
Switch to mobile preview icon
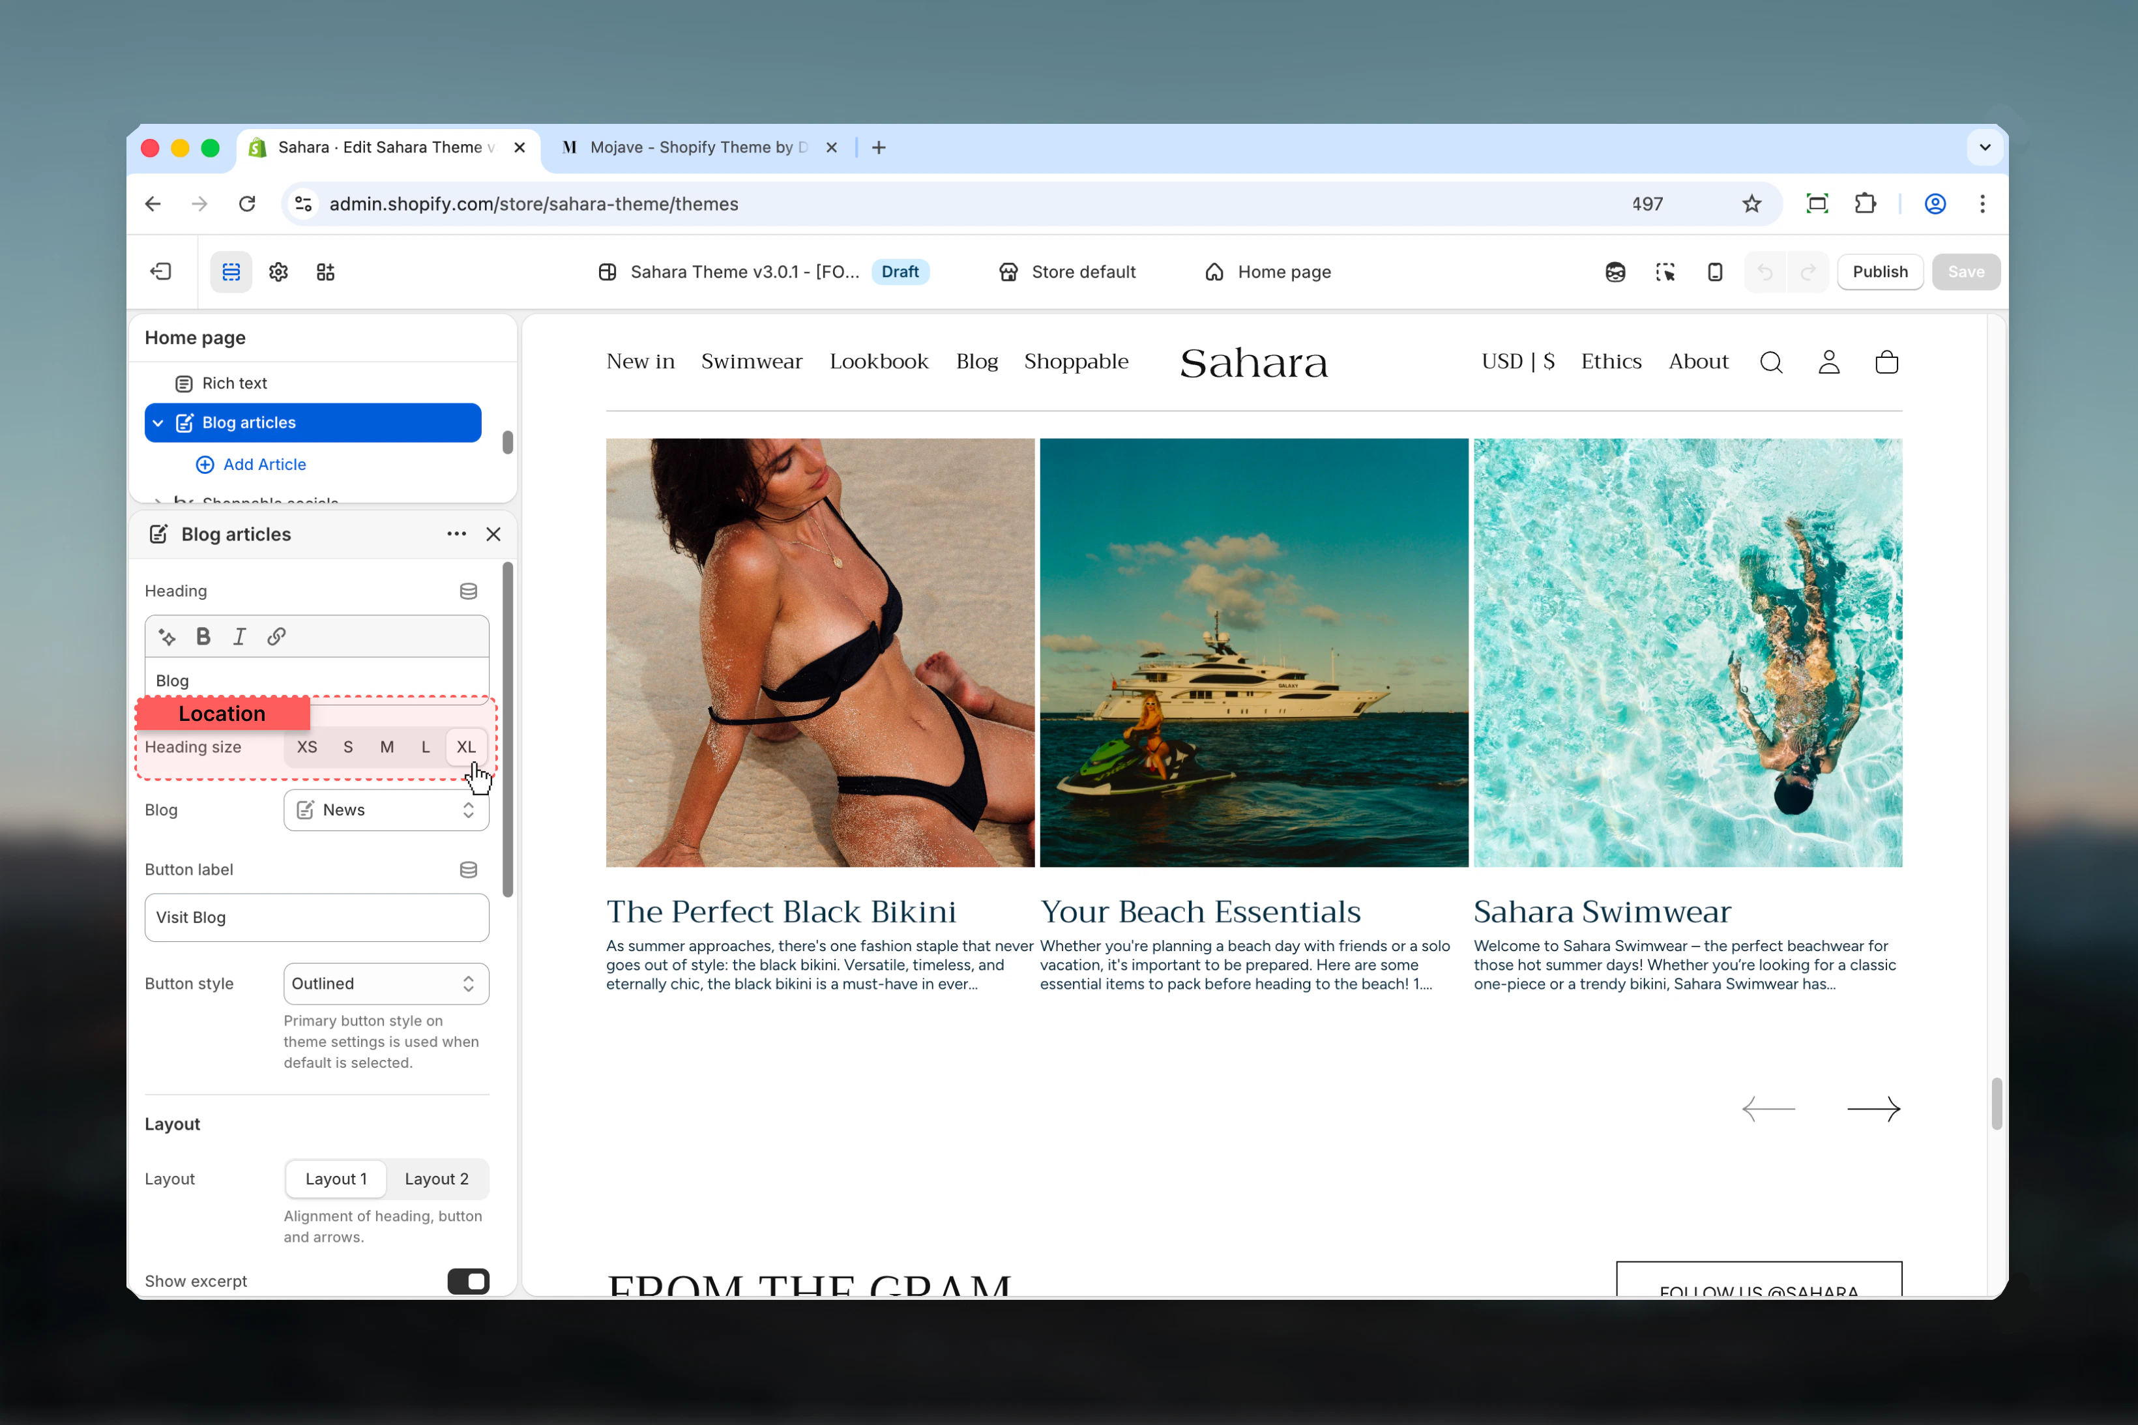(x=1714, y=272)
